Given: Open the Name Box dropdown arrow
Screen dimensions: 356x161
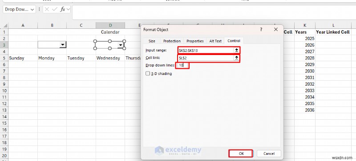Looking at the screenshot, I should tap(32, 9).
